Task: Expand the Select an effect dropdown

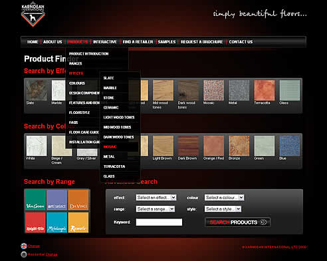Action: pyautogui.click(x=156, y=198)
